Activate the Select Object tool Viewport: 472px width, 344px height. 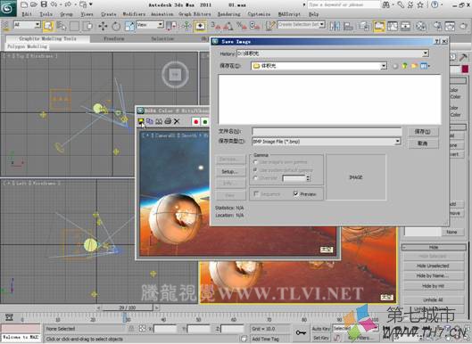coord(48,26)
